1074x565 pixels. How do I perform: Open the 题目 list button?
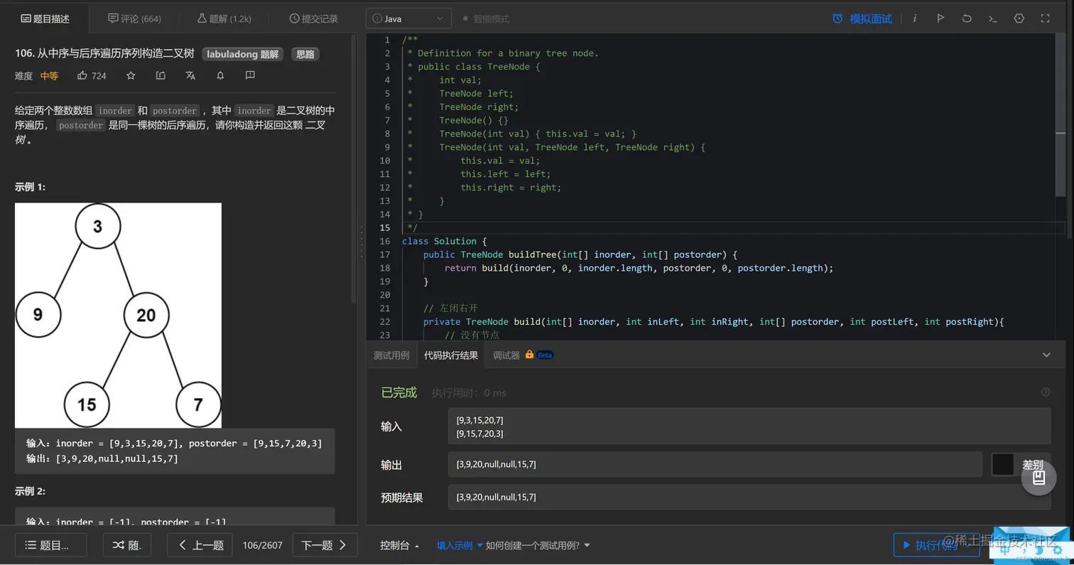pos(51,545)
